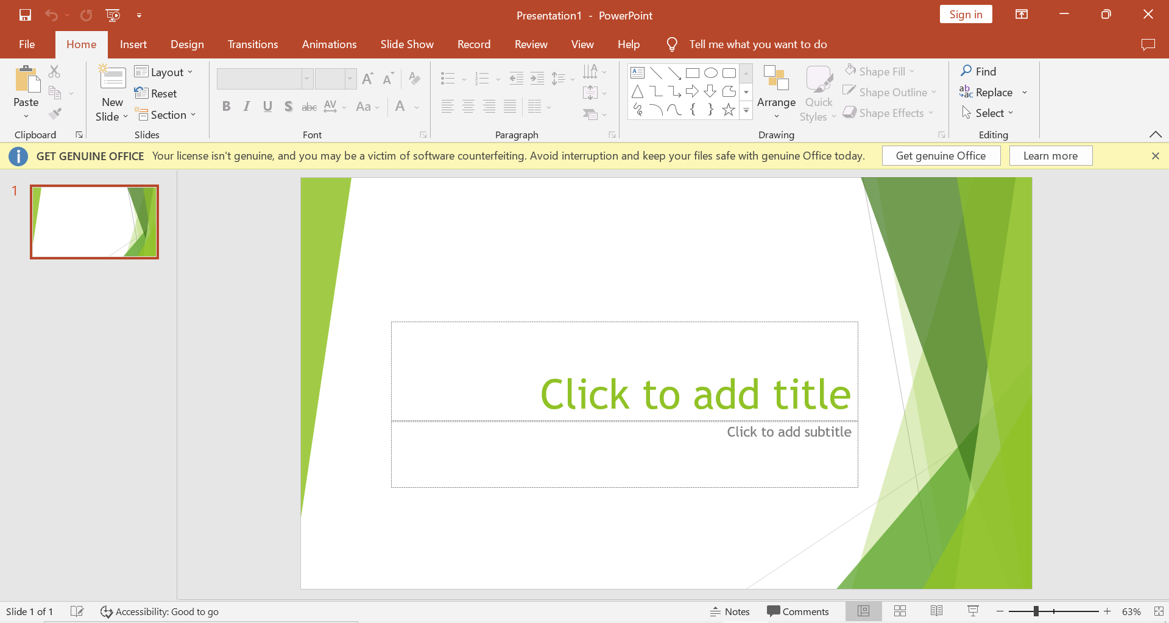The image size is (1169, 623).
Task: Switch to the Animations tab
Action: pos(329,44)
